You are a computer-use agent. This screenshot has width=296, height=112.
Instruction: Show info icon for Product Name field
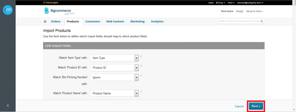click(141, 91)
